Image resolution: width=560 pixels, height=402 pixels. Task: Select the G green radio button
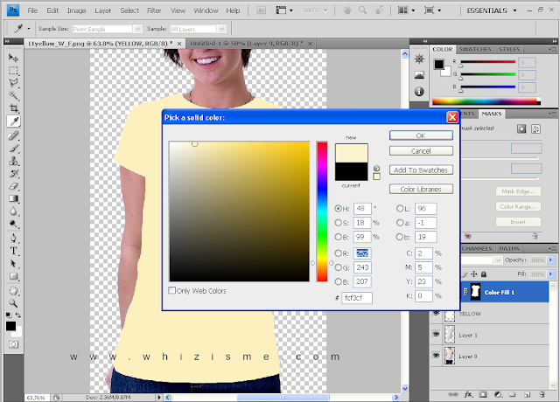coord(338,267)
